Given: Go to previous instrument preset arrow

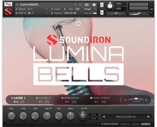Looking at the screenshot, I should [x=76, y=5].
